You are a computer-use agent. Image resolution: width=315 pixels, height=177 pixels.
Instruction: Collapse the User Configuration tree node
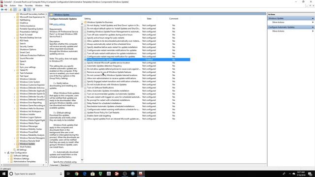pos(5,153)
